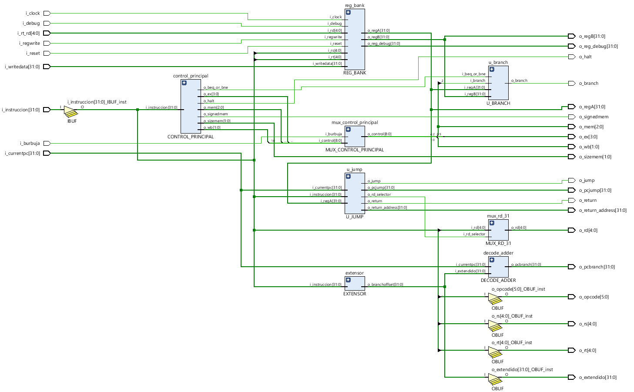Image resolution: width=634 pixels, height=392 pixels.
Task: Click the o_return output port symbol
Action: click(572, 200)
